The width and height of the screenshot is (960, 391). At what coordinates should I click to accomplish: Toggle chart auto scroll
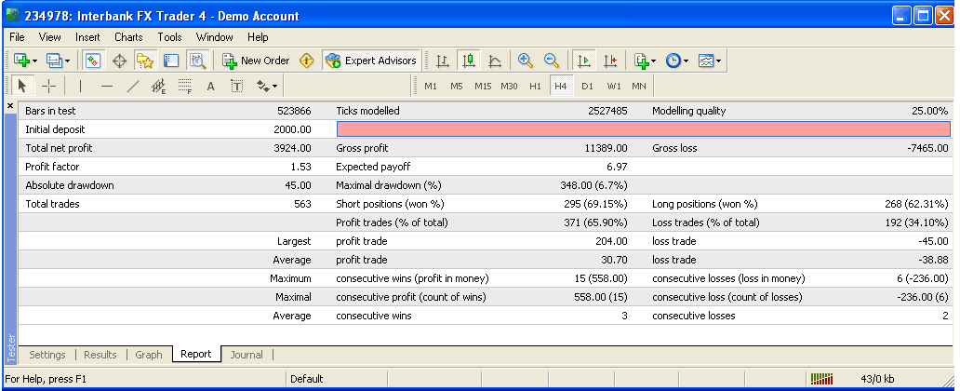click(584, 61)
